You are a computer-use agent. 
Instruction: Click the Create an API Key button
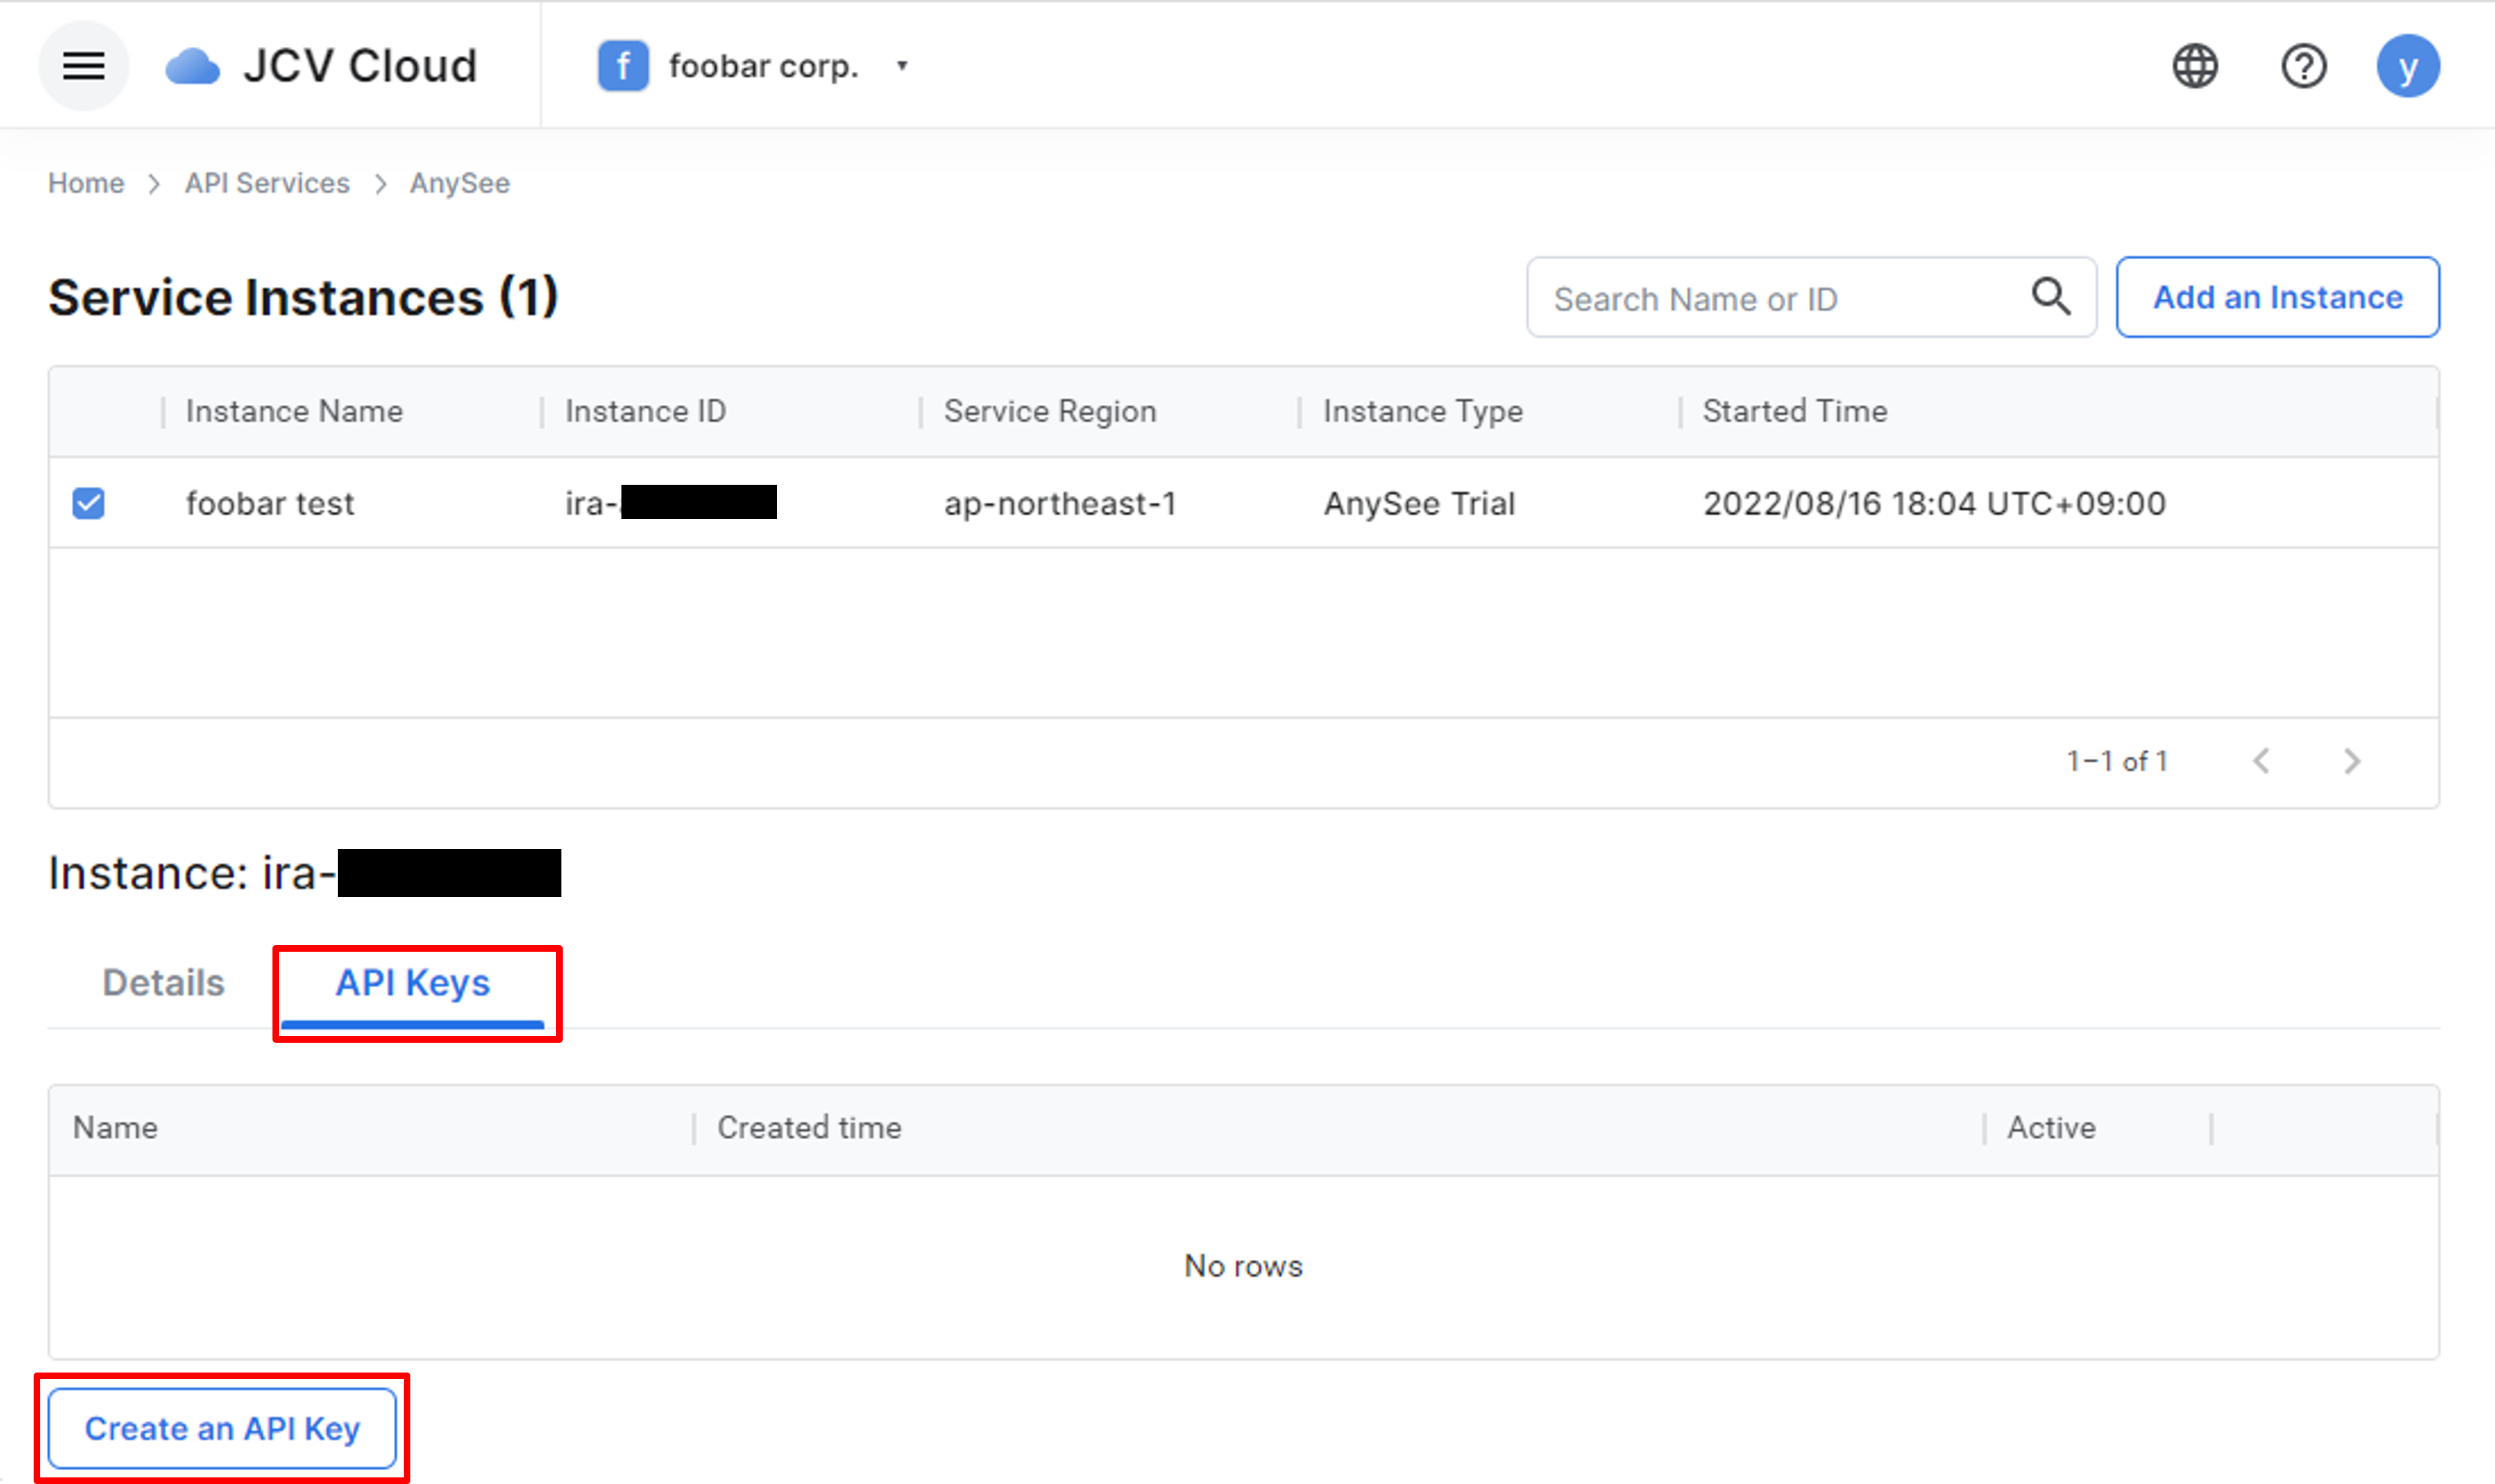point(222,1428)
